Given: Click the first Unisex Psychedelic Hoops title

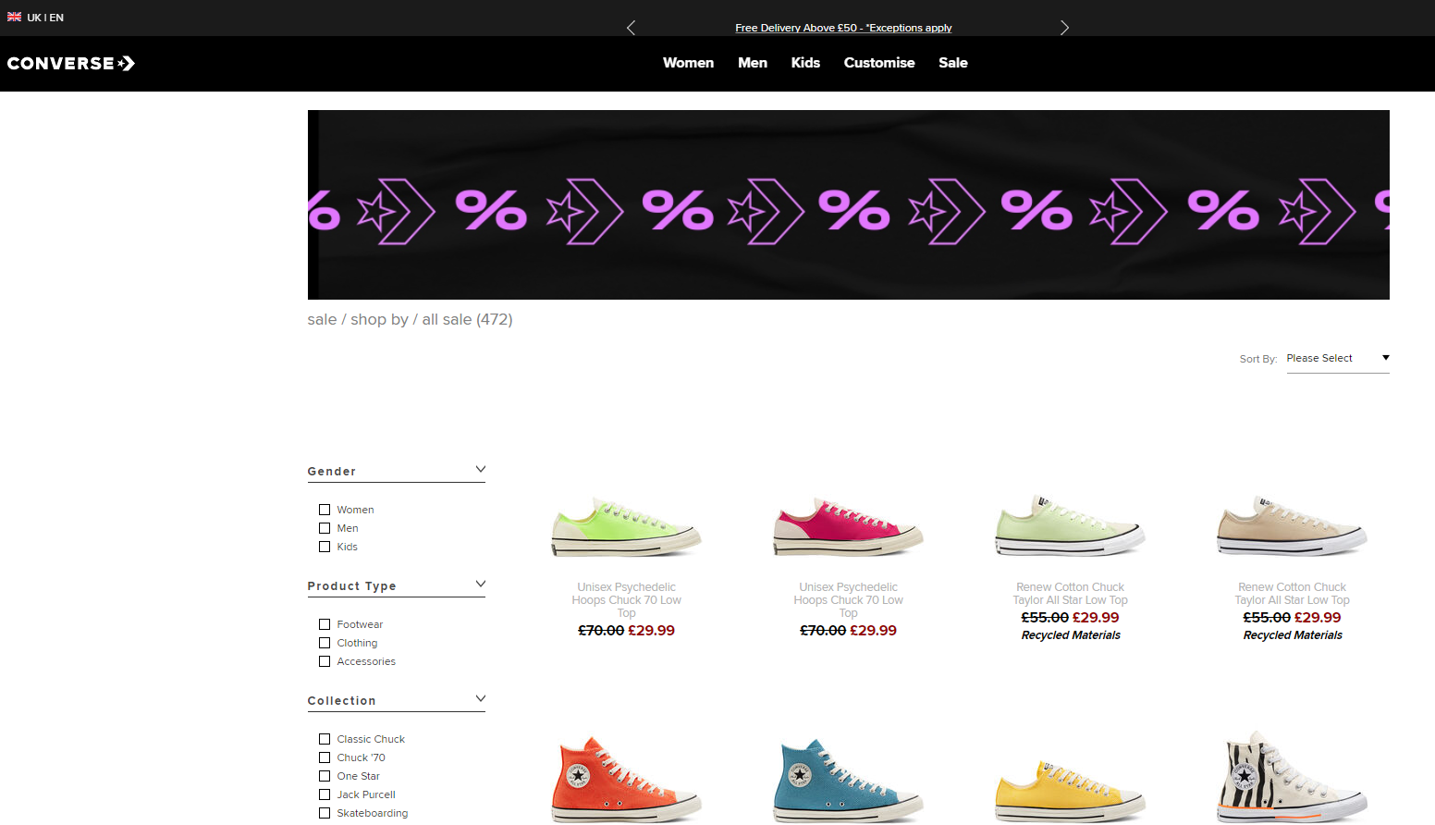Looking at the screenshot, I should 627,600.
